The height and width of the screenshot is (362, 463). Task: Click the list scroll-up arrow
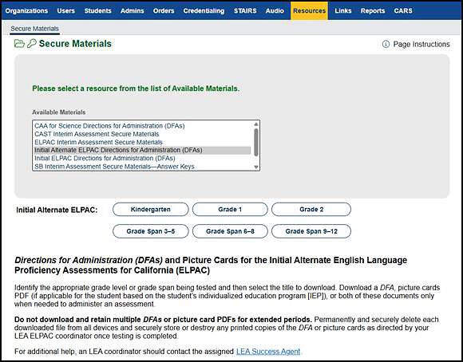[x=256, y=124]
